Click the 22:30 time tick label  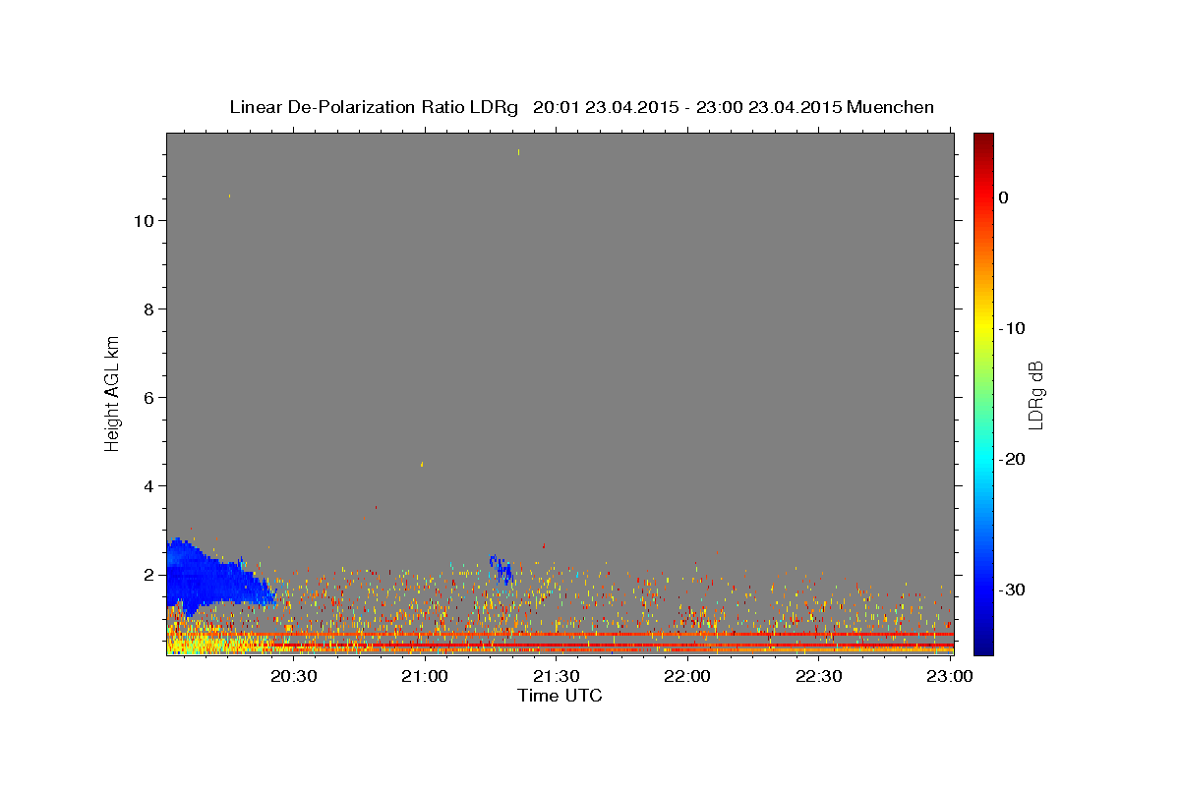coord(818,676)
